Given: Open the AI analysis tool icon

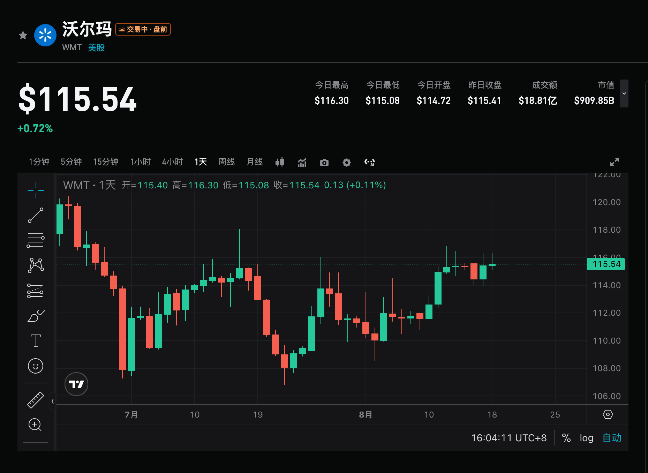Looking at the screenshot, I should coord(369,162).
